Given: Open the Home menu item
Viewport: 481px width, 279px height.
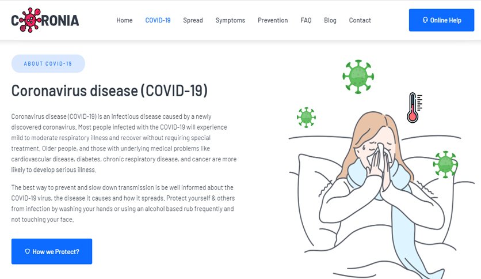Looking at the screenshot, I should tap(124, 20).
